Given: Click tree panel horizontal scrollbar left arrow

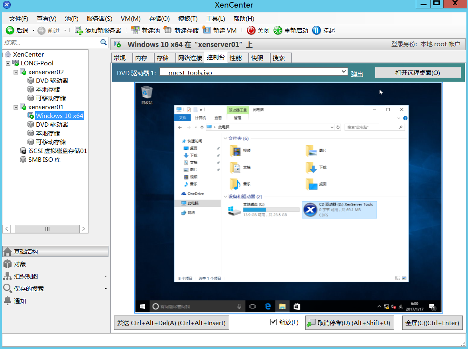Looking at the screenshot, I should [6, 229].
